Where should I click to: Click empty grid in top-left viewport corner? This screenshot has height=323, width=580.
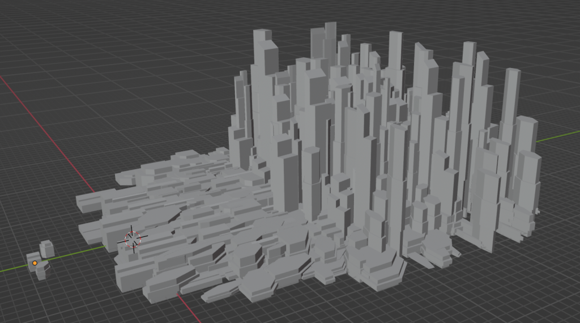(x=34, y=23)
